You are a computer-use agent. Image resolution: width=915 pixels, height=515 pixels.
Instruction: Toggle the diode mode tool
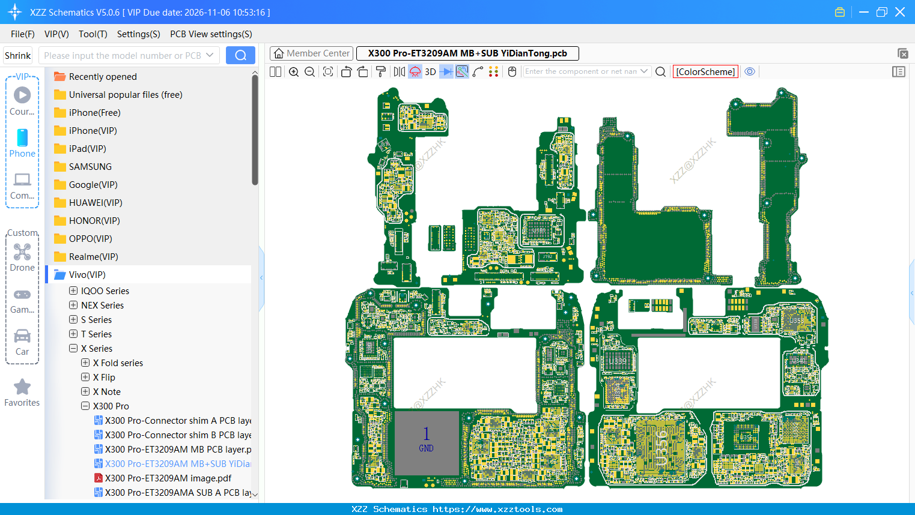446,71
